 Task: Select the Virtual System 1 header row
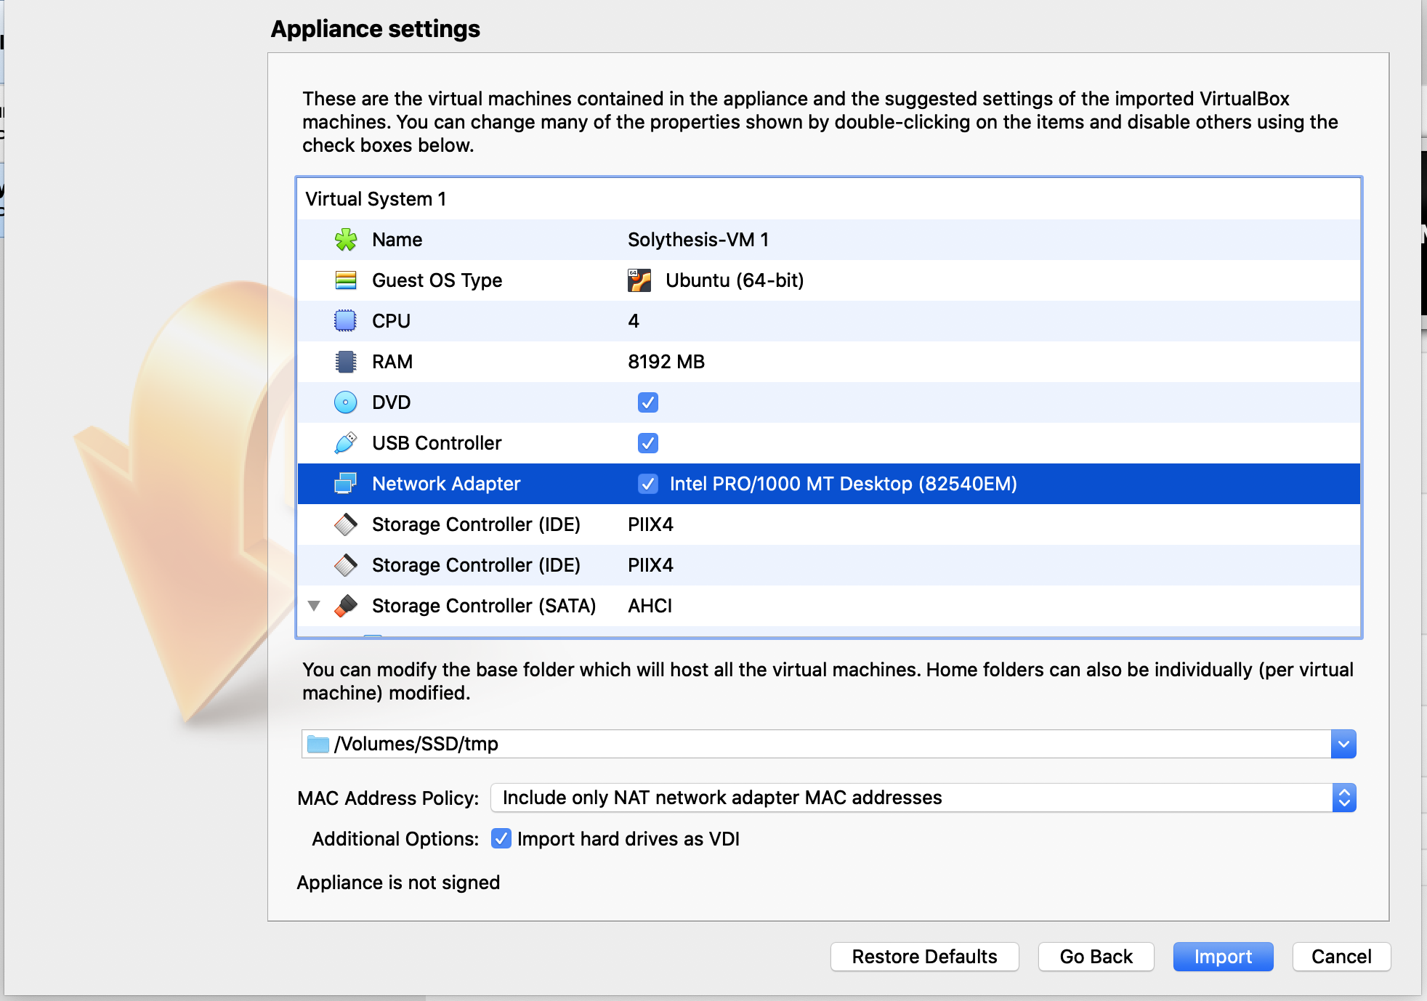click(376, 199)
